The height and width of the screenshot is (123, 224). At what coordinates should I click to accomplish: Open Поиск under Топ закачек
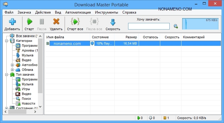pyautogui.click(x=26, y=99)
